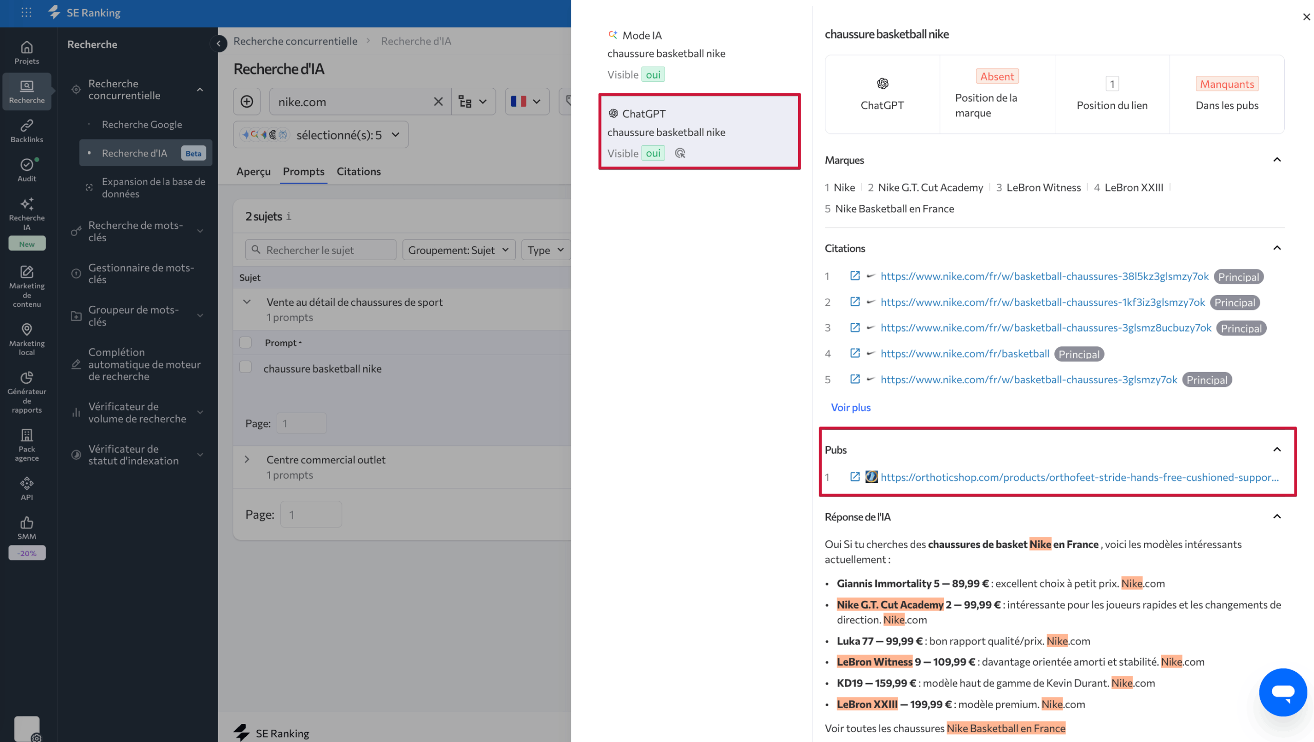The height and width of the screenshot is (742, 1314).
Task: Open Recherche d'IA Beta menu item
Action: point(145,153)
